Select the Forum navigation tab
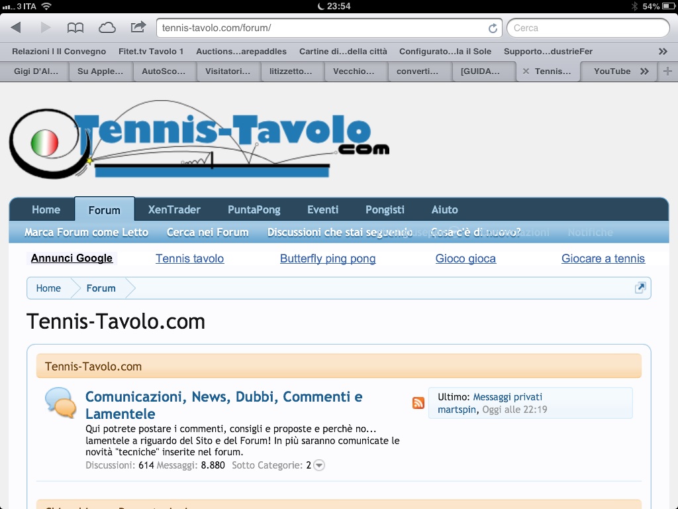 coord(104,210)
